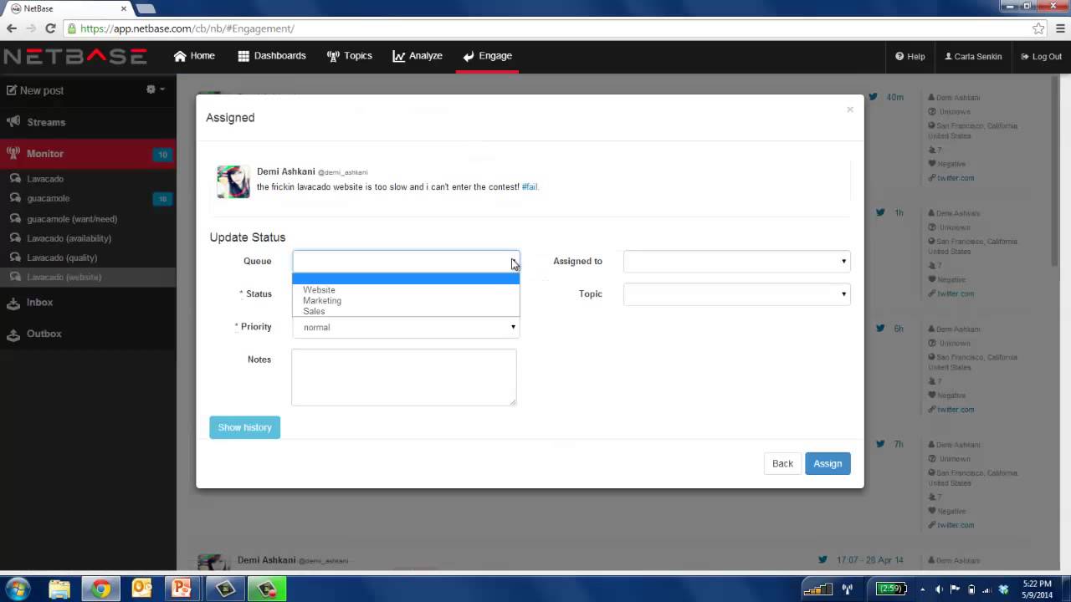Open the Priority dropdown set to normal
This screenshot has height=602, width=1071.
pyautogui.click(x=406, y=327)
